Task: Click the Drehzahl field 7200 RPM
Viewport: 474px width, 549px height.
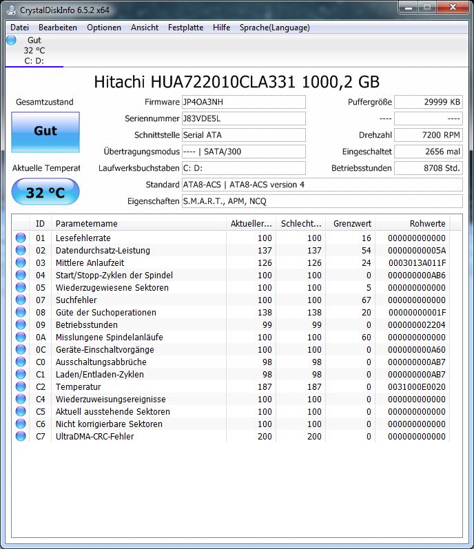Action: (x=429, y=135)
